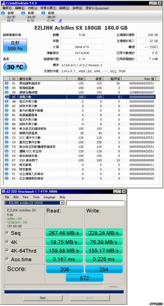Viewport: 164px width, 306px height.
Task: Open the 編輯(E) menu in CrystalDiskInfo
Action: tap(20, 8)
